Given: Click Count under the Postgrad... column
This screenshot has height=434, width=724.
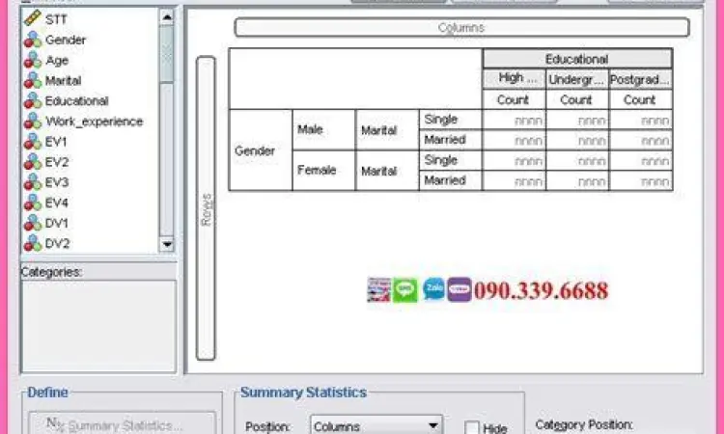Looking at the screenshot, I should coord(640,99).
